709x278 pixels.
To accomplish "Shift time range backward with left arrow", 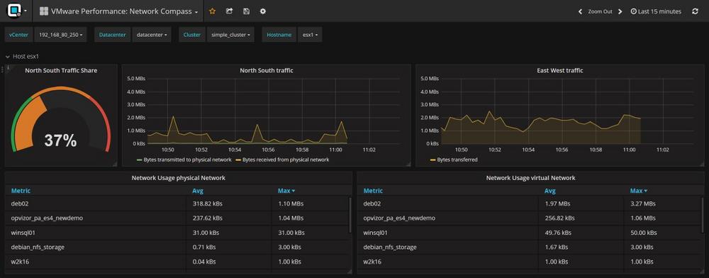I will [x=580, y=12].
